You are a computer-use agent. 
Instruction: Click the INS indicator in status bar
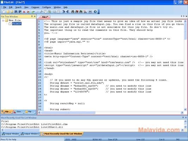(178, 140)
